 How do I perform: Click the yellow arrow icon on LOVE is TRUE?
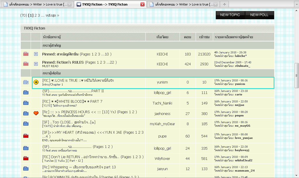[x=36, y=82]
